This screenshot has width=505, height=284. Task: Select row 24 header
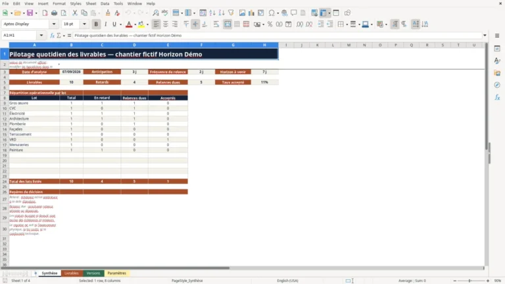pos(5,181)
